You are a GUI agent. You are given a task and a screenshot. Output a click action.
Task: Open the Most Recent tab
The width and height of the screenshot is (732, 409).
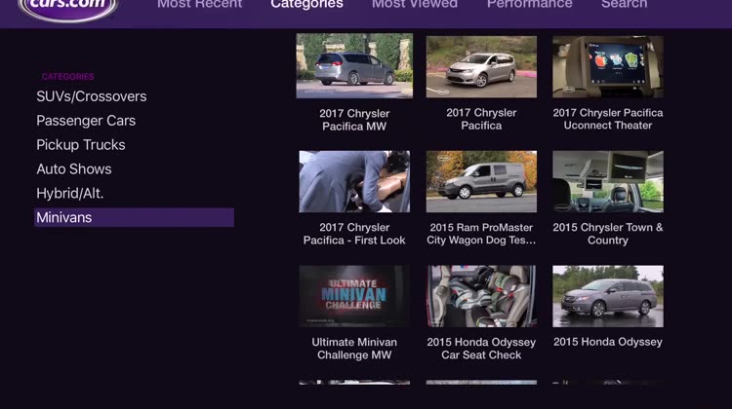point(199,5)
